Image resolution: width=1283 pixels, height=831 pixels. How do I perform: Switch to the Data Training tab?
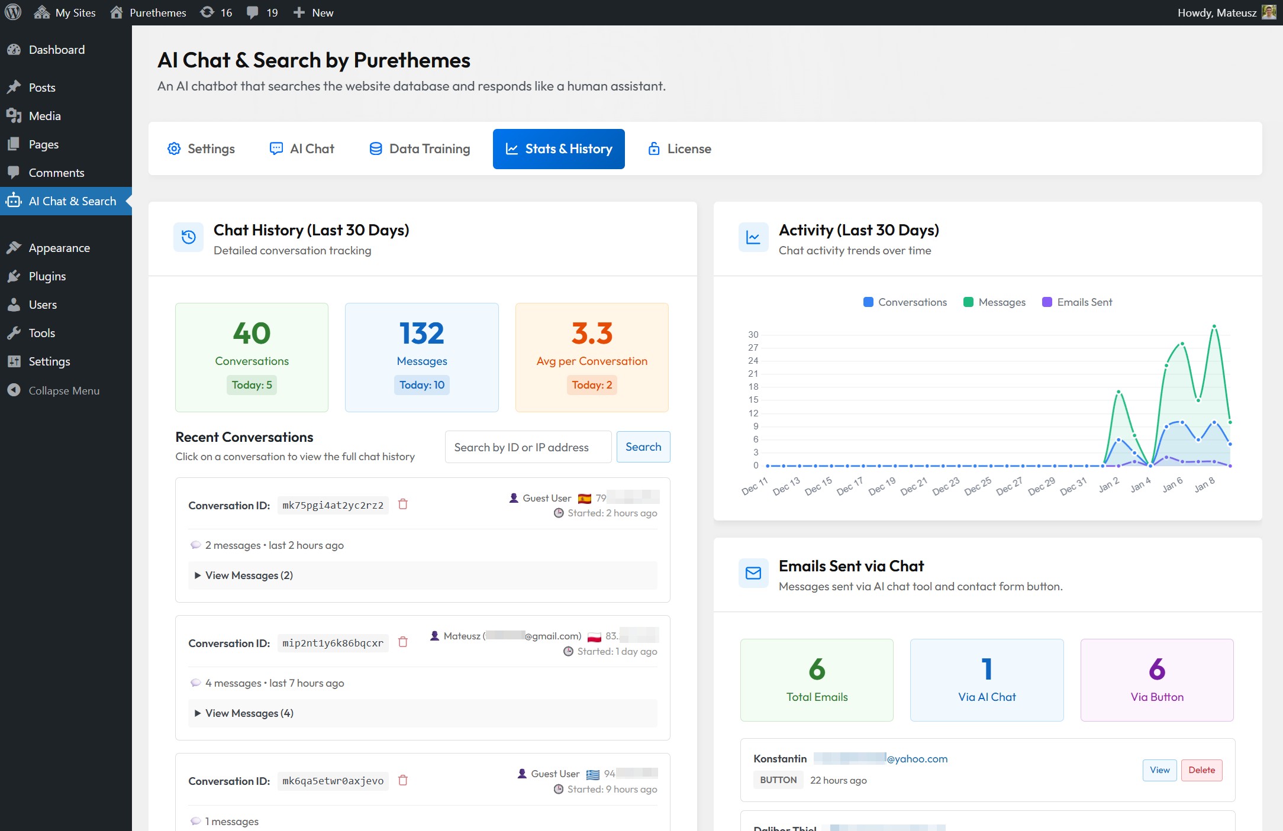420,149
